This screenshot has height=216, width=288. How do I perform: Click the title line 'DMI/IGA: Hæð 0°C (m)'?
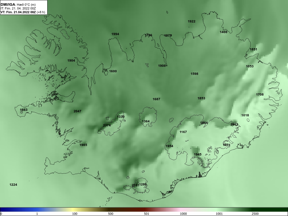pos(18,5)
